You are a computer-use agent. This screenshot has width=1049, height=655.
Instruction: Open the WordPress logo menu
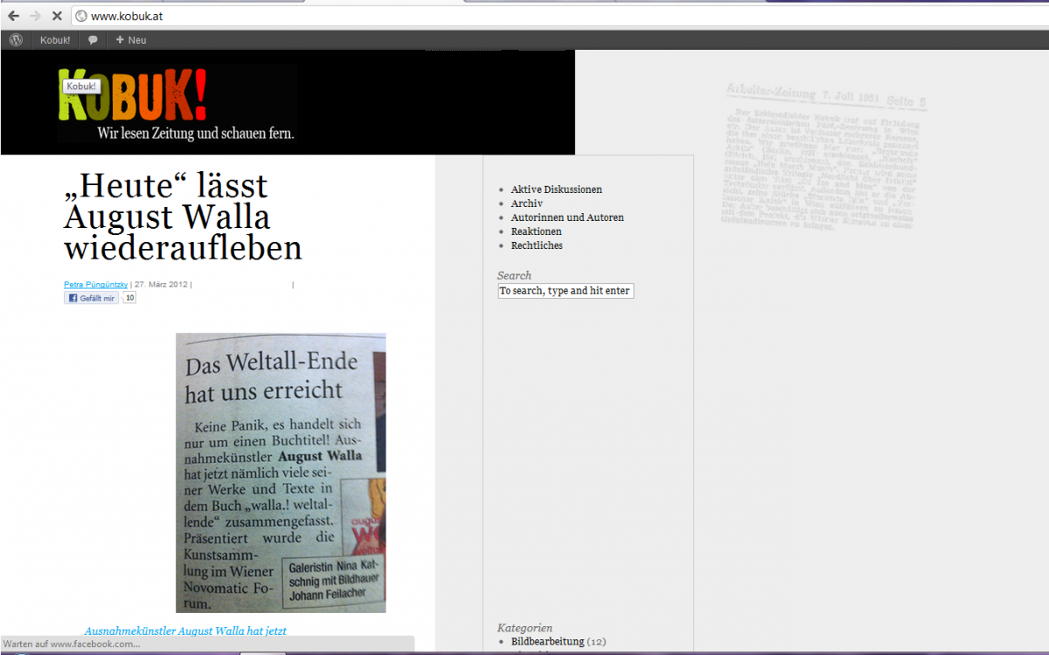pyautogui.click(x=16, y=40)
